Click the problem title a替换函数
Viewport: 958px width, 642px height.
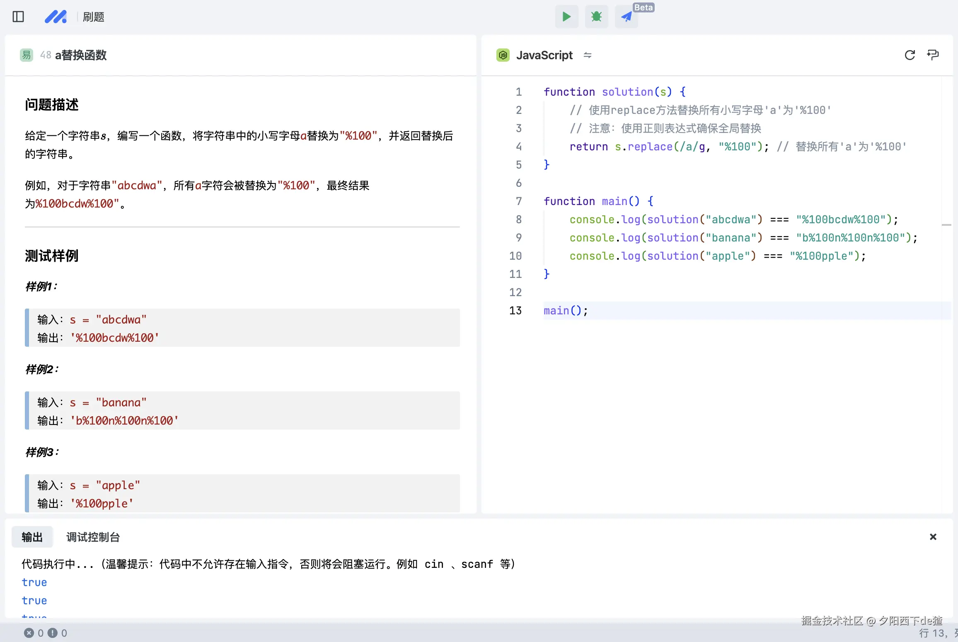click(81, 55)
